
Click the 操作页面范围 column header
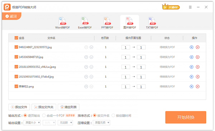coord(133,38)
